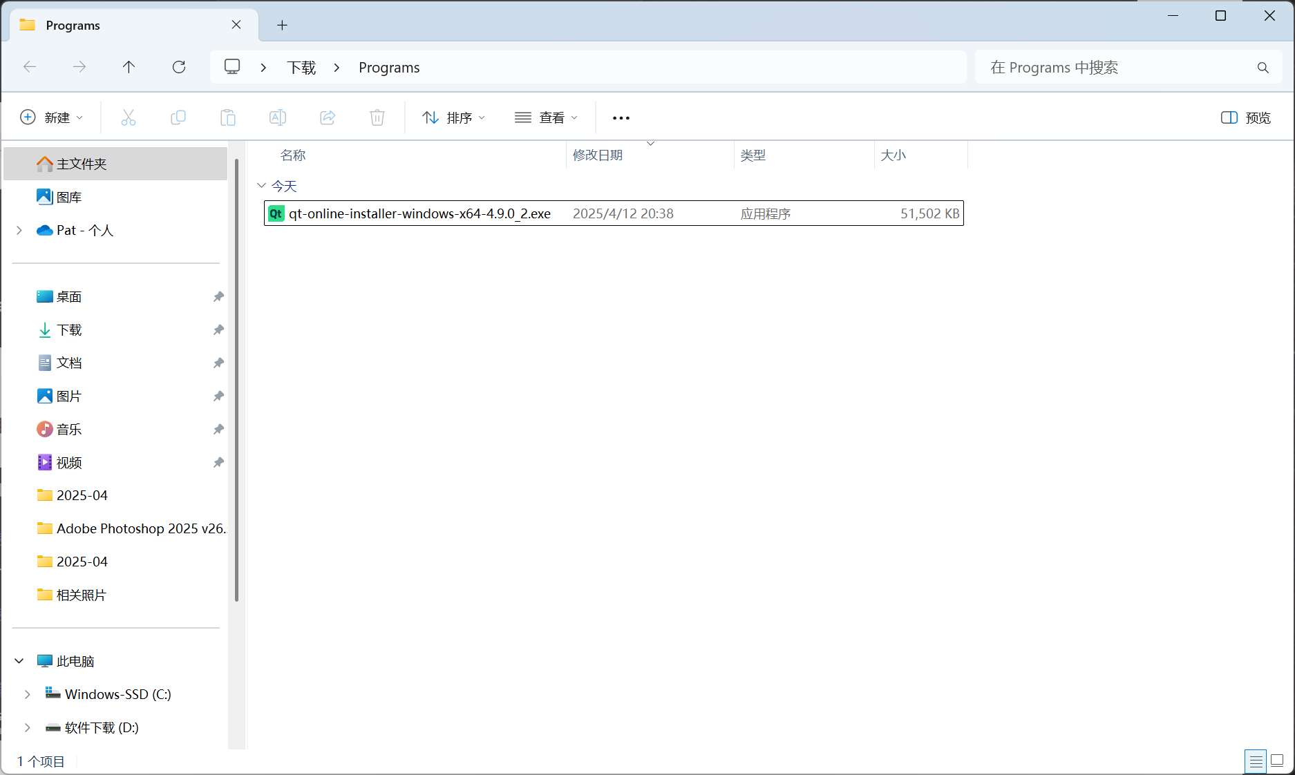Click the search box 在 Programs 中搜索
This screenshot has width=1295, height=775.
[1128, 68]
